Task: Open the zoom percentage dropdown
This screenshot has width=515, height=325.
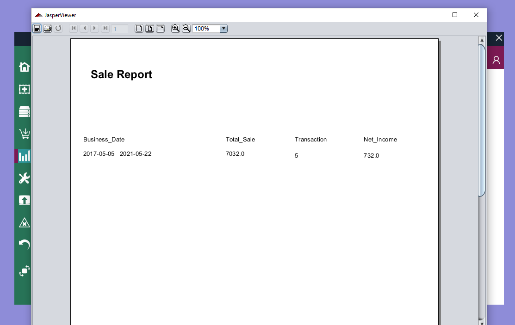Action: point(223,28)
